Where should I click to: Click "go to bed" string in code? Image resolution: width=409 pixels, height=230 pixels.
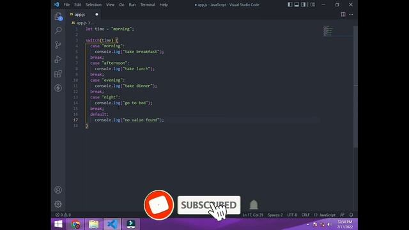pos(135,103)
